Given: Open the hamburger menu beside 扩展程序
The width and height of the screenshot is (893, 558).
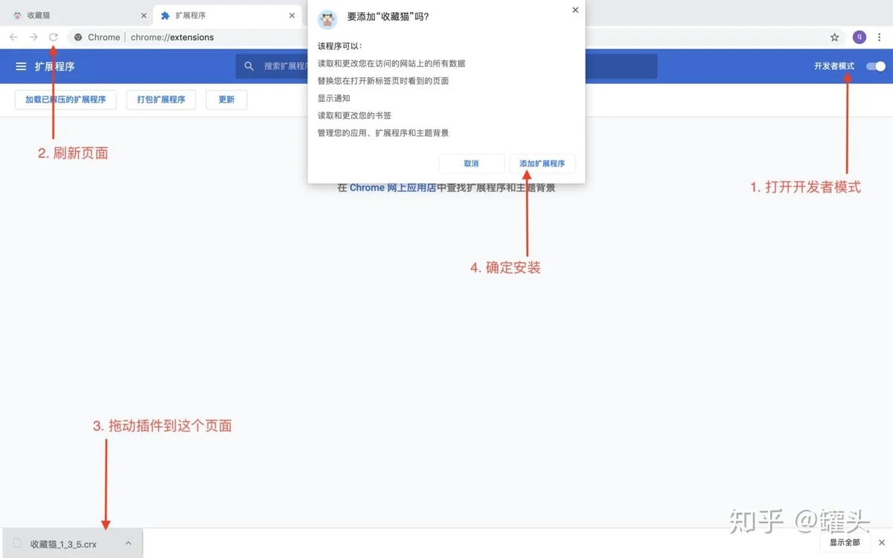Looking at the screenshot, I should [21, 66].
